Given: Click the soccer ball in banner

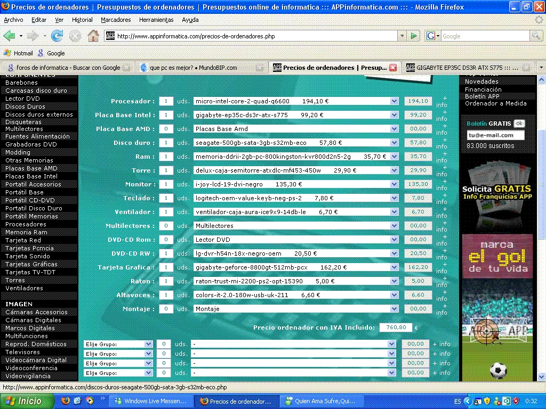Looking at the screenshot, I should pyautogui.click(x=499, y=371).
